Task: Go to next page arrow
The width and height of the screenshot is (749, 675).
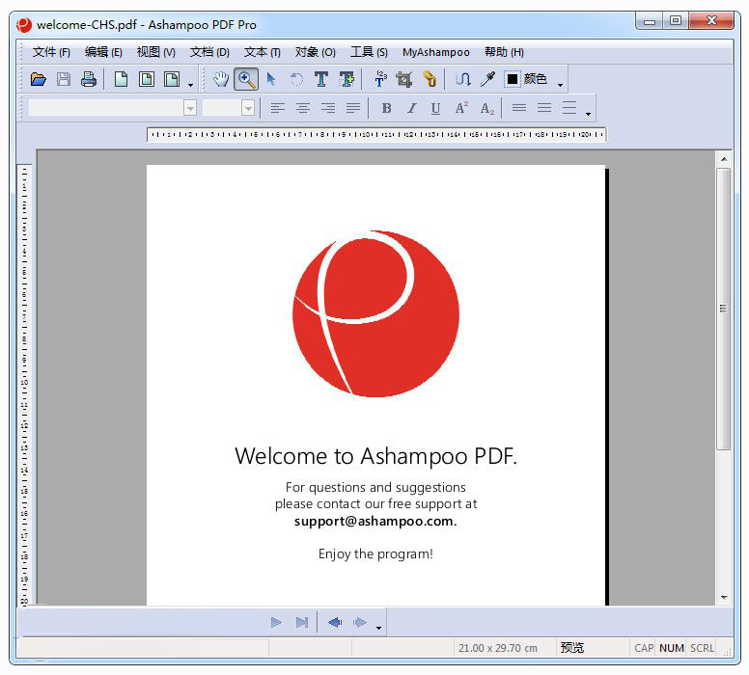Action: [276, 623]
